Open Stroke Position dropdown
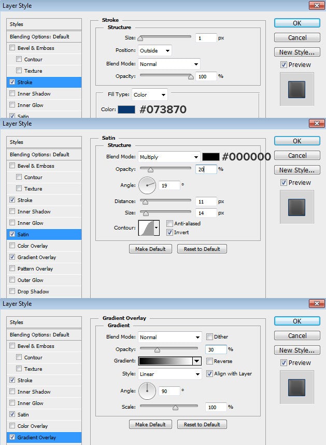326x445 pixels. pos(154,50)
